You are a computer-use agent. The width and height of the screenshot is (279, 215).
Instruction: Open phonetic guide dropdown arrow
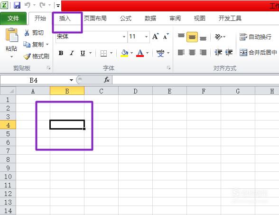tap(168, 53)
